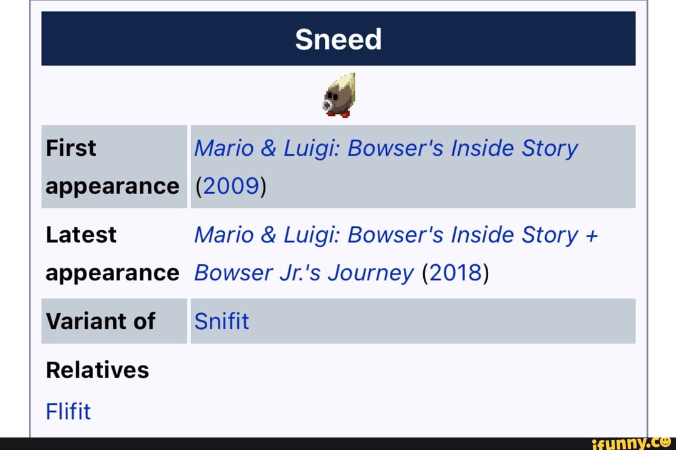
Task: Select the Variant of row label
Action: [101, 321]
